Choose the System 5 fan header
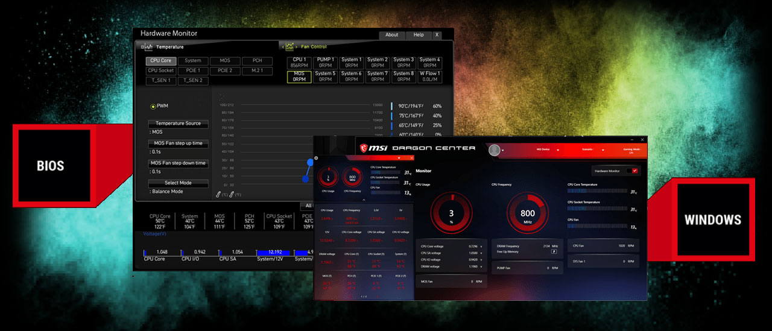 tap(326, 77)
